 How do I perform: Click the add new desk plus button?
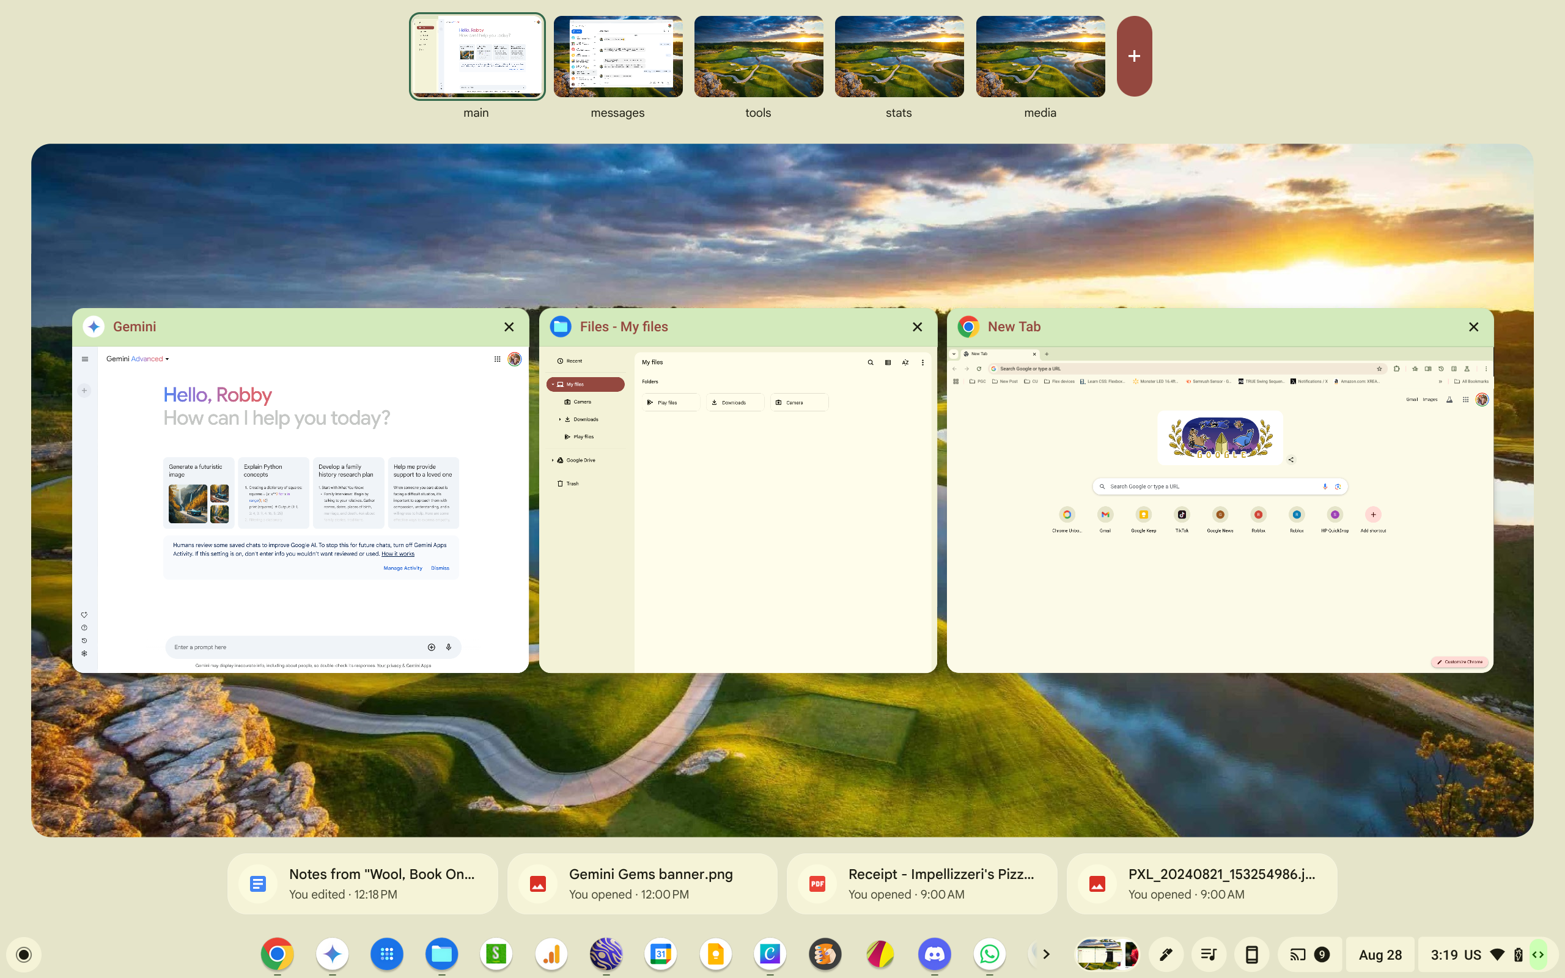[x=1133, y=56]
